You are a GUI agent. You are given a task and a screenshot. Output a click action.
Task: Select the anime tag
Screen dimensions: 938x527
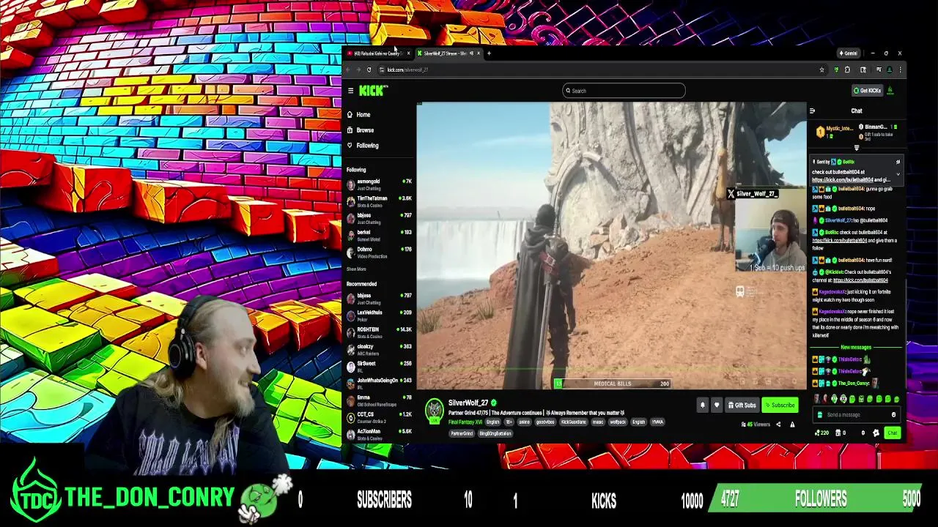coord(524,422)
